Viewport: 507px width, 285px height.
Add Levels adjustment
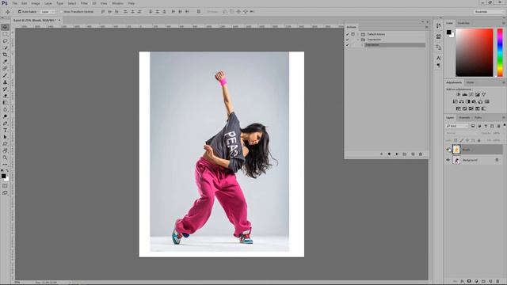tap(465, 95)
